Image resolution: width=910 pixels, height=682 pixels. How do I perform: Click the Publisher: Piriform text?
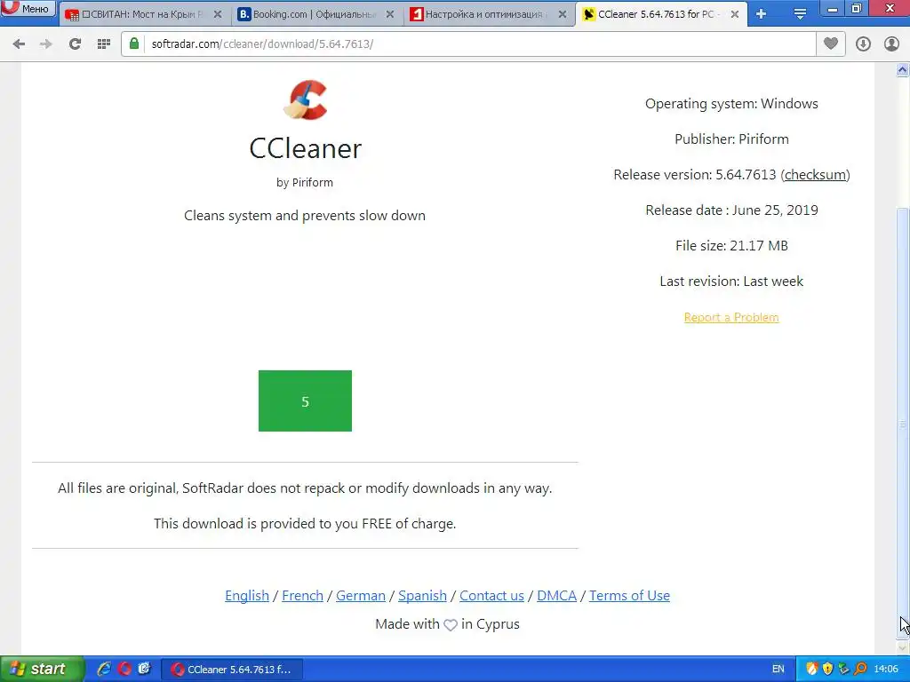coord(731,139)
